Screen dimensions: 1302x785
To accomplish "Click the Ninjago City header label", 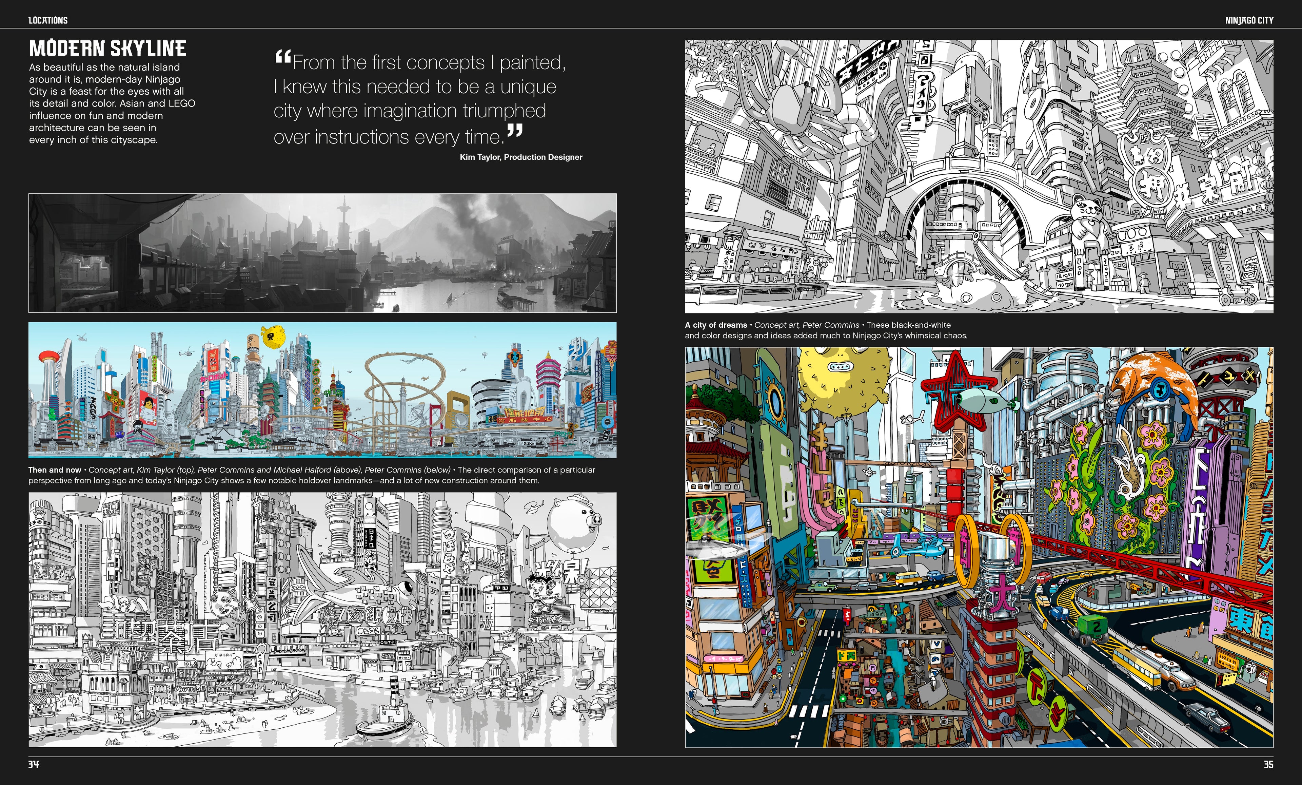I will pyautogui.click(x=1249, y=21).
